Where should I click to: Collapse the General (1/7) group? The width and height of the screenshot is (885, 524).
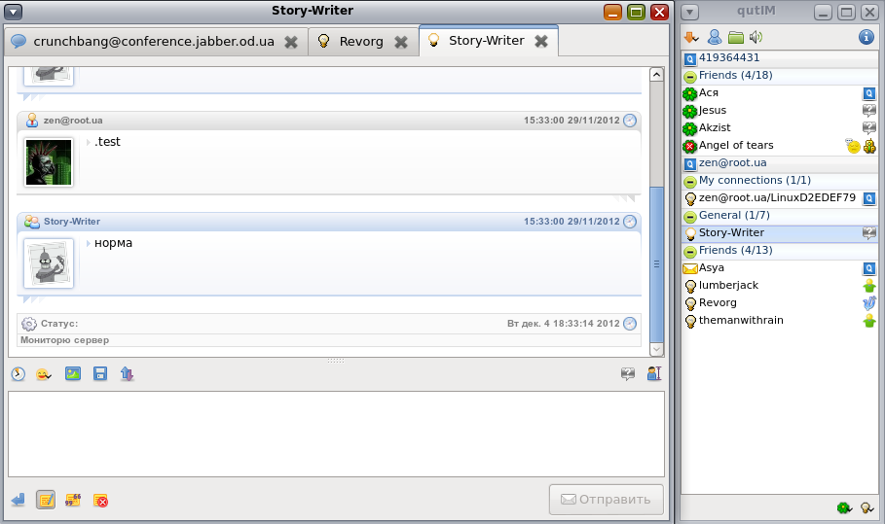point(689,217)
